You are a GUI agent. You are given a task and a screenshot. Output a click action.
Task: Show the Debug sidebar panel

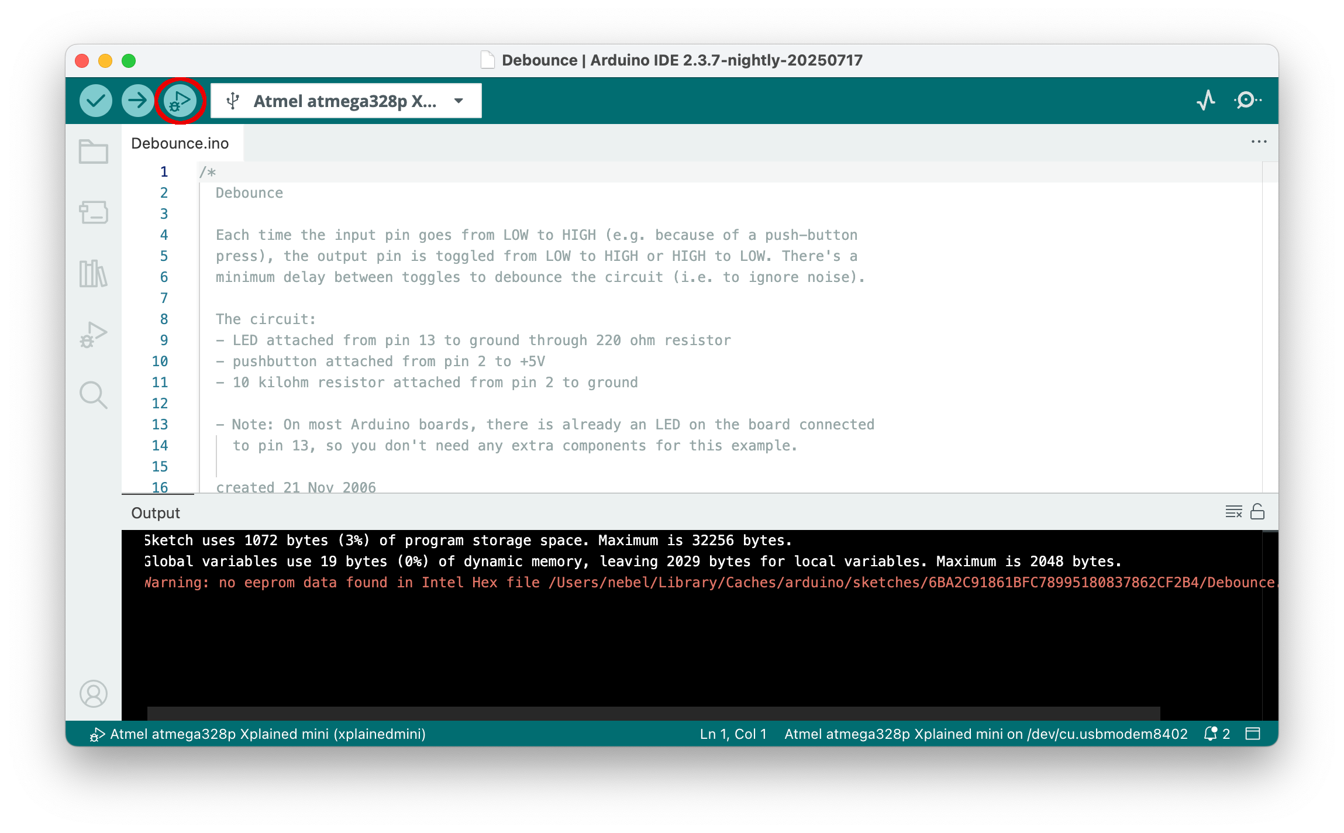(94, 335)
